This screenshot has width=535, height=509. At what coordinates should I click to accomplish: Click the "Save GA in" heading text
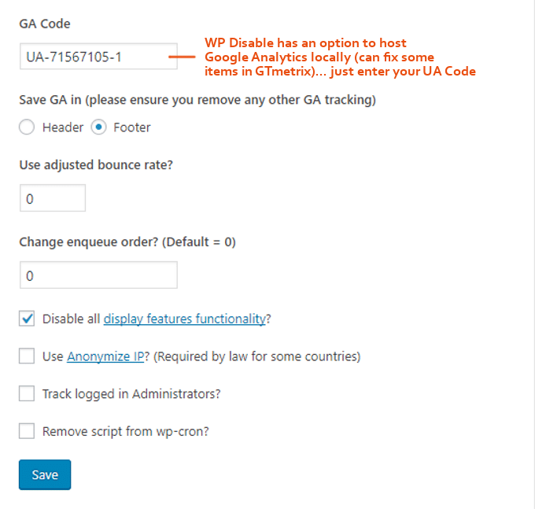point(50,100)
